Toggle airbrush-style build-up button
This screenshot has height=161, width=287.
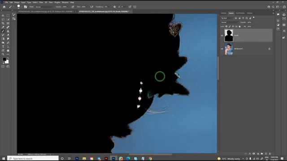pos(92,7)
